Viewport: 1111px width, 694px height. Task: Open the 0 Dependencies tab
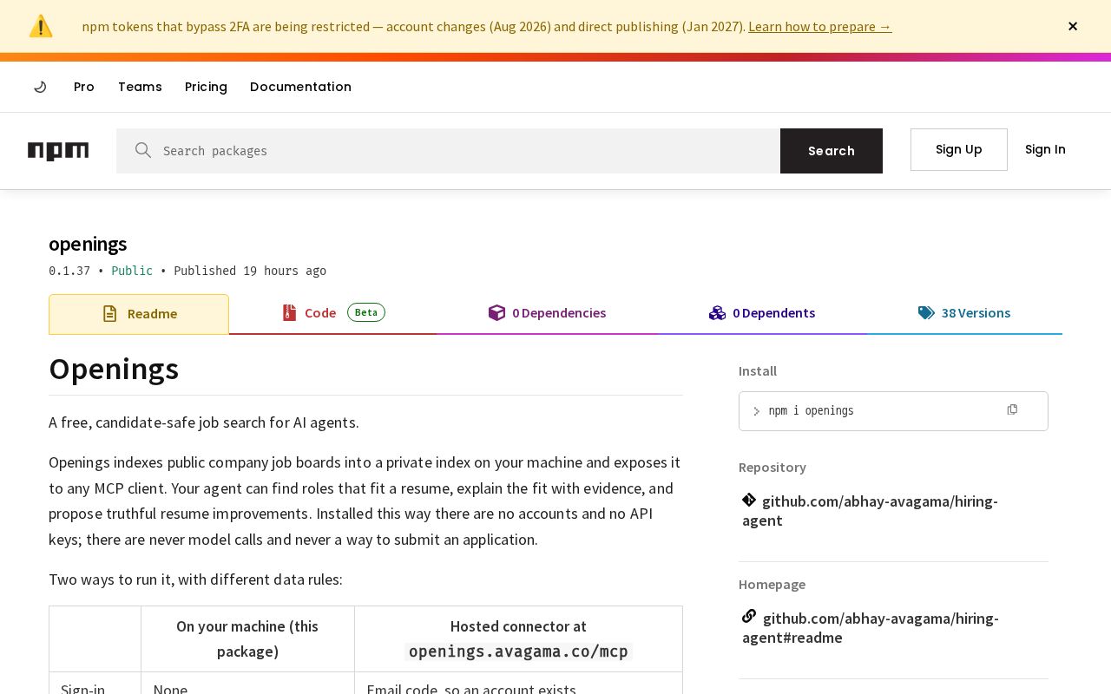[547, 313]
